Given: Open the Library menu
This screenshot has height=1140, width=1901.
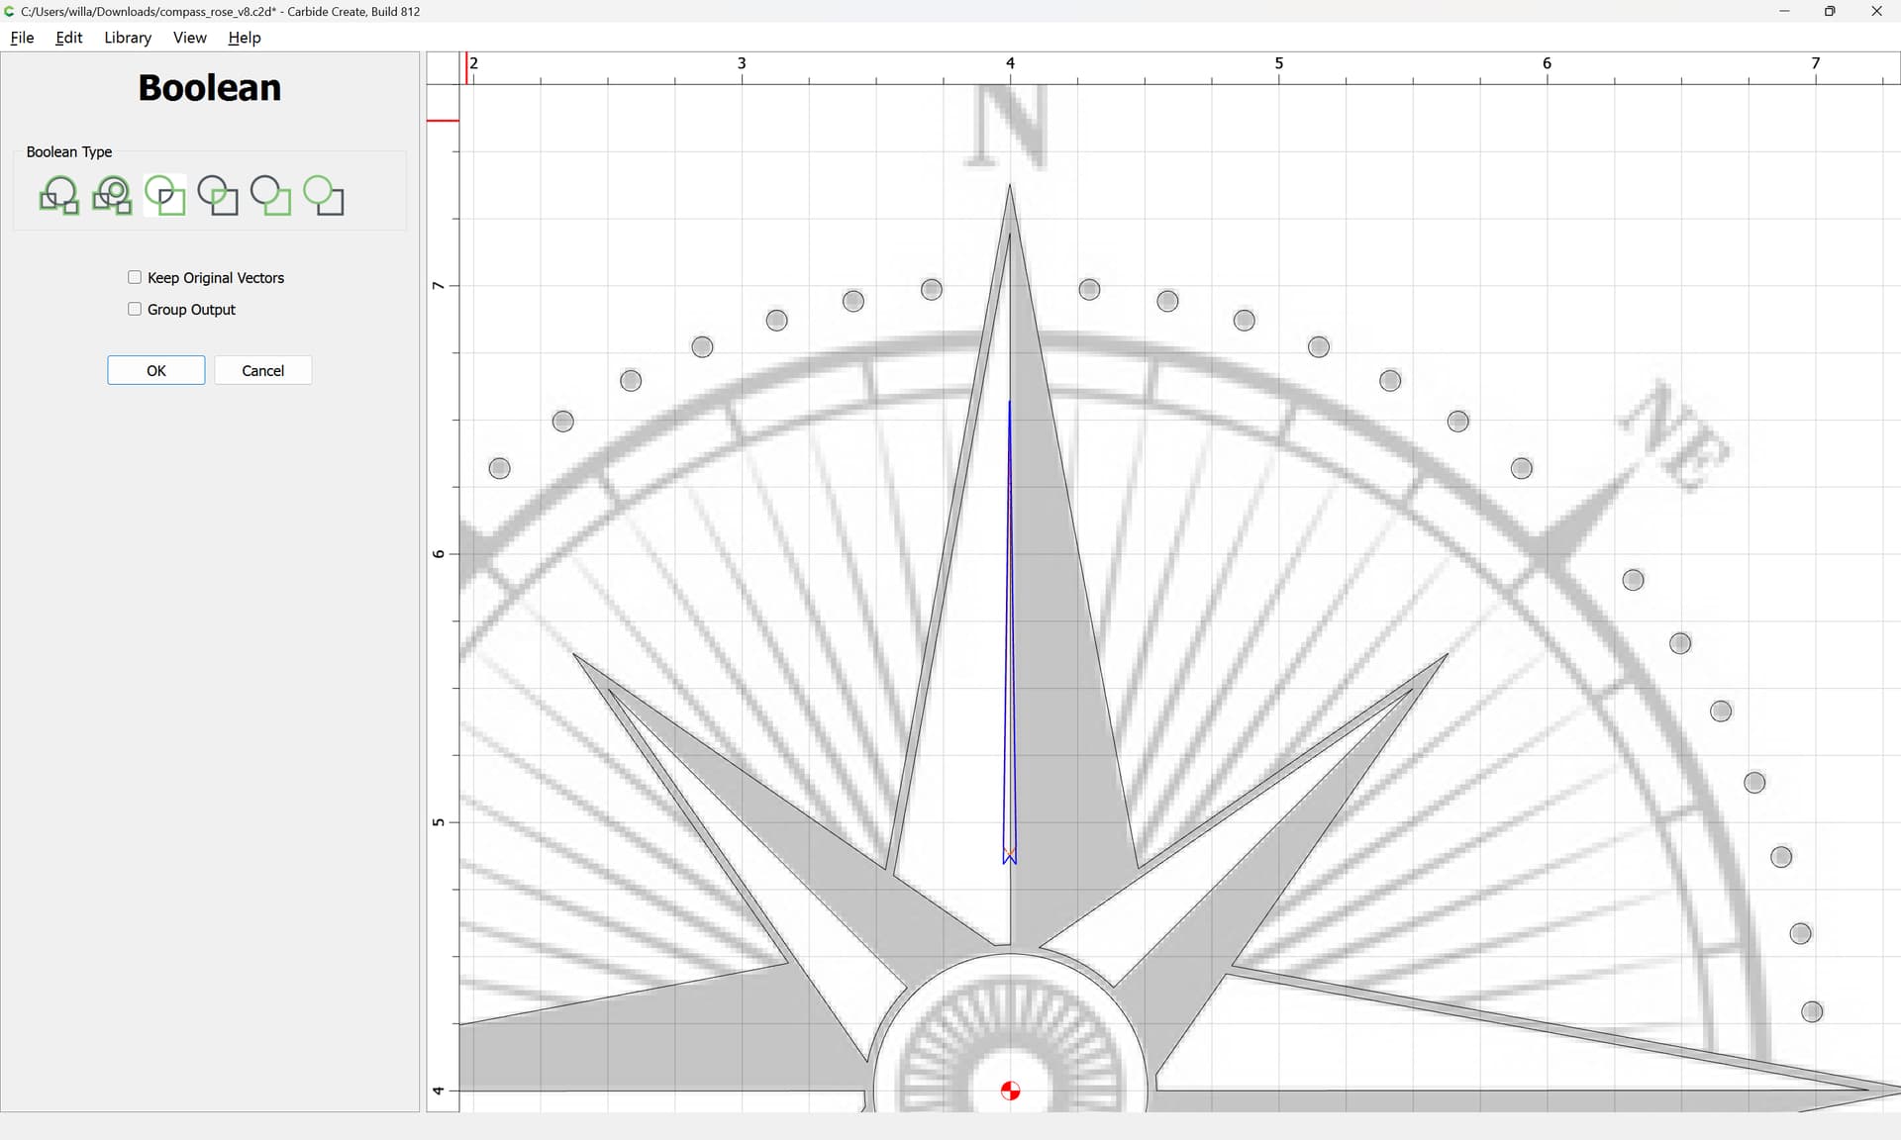Looking at the screenshot, I should [x=128, y=38].
